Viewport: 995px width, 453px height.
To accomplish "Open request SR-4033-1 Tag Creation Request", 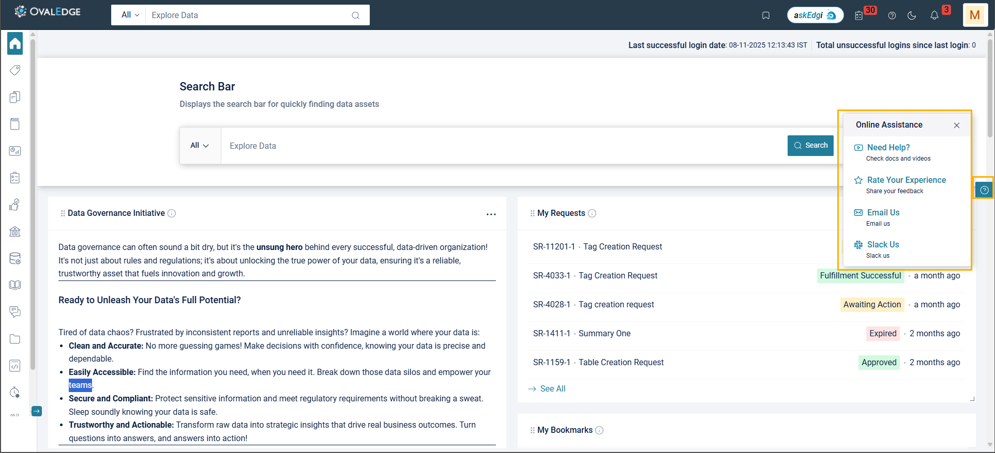I will tap(595, 276).
